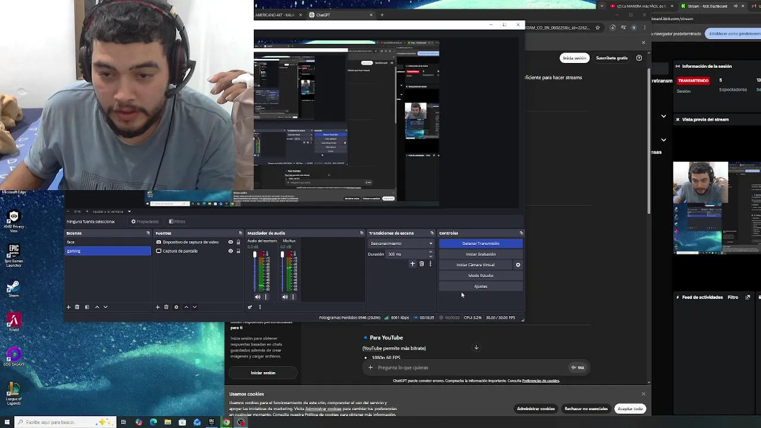Click Inicia sesión button at ChatGPT top
This screenshot has height=428, width=761.
click(574, 58)
